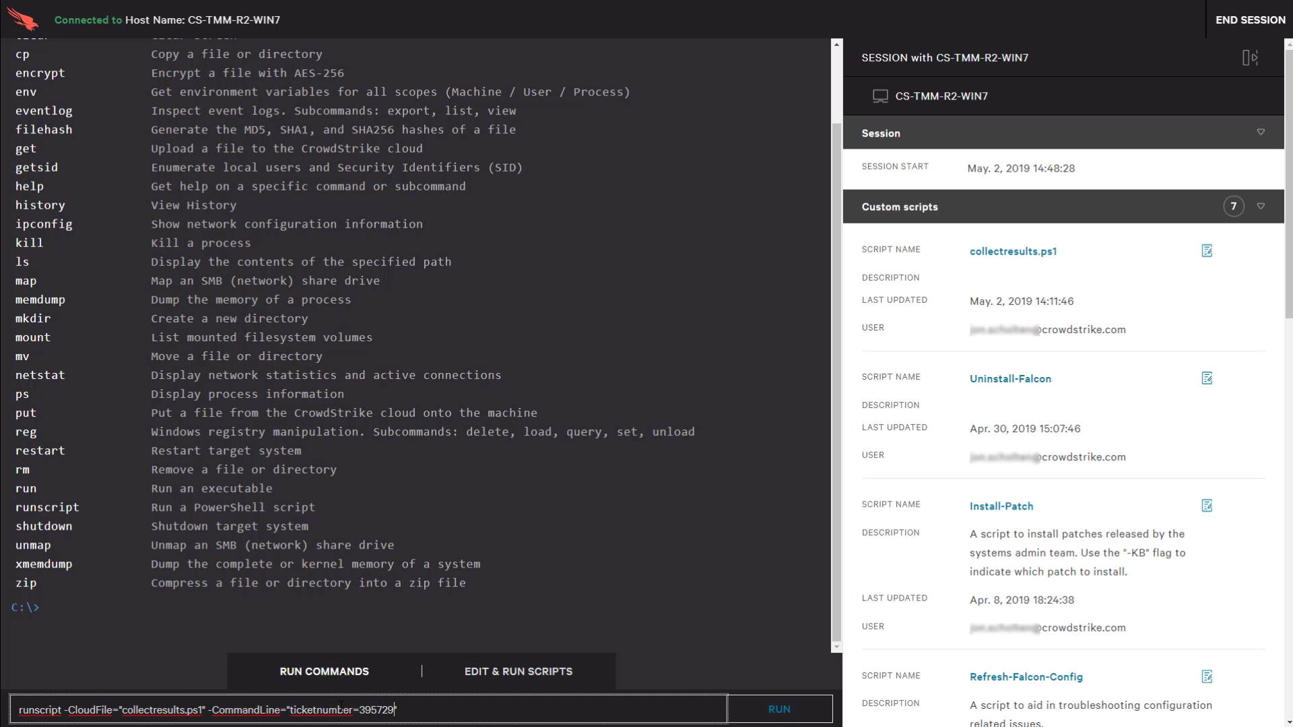Select the 'mount' command name
Viewport: 1293px width, 727px height.
coord(33,337)
